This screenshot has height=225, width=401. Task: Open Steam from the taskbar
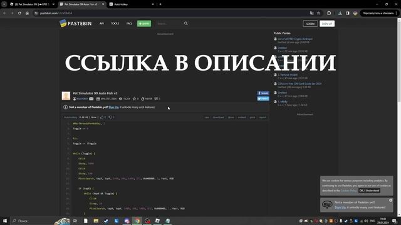106,221
